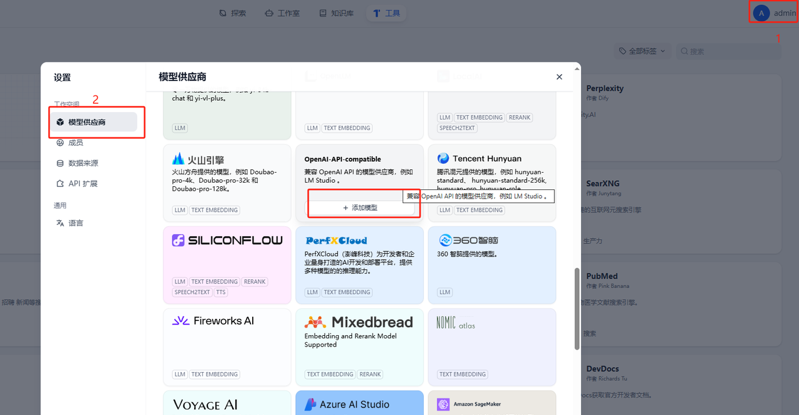
Task: Select 模型供应商 in settings sidebar
Action: click(x=94, y=122)
